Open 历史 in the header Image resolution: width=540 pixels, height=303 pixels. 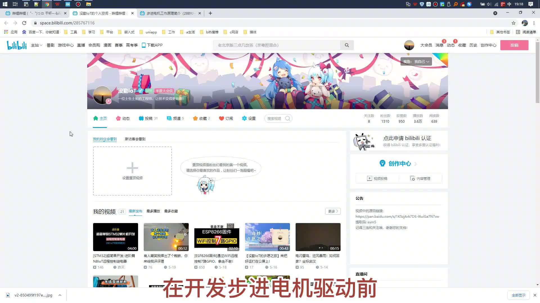[x=473, y=45]
